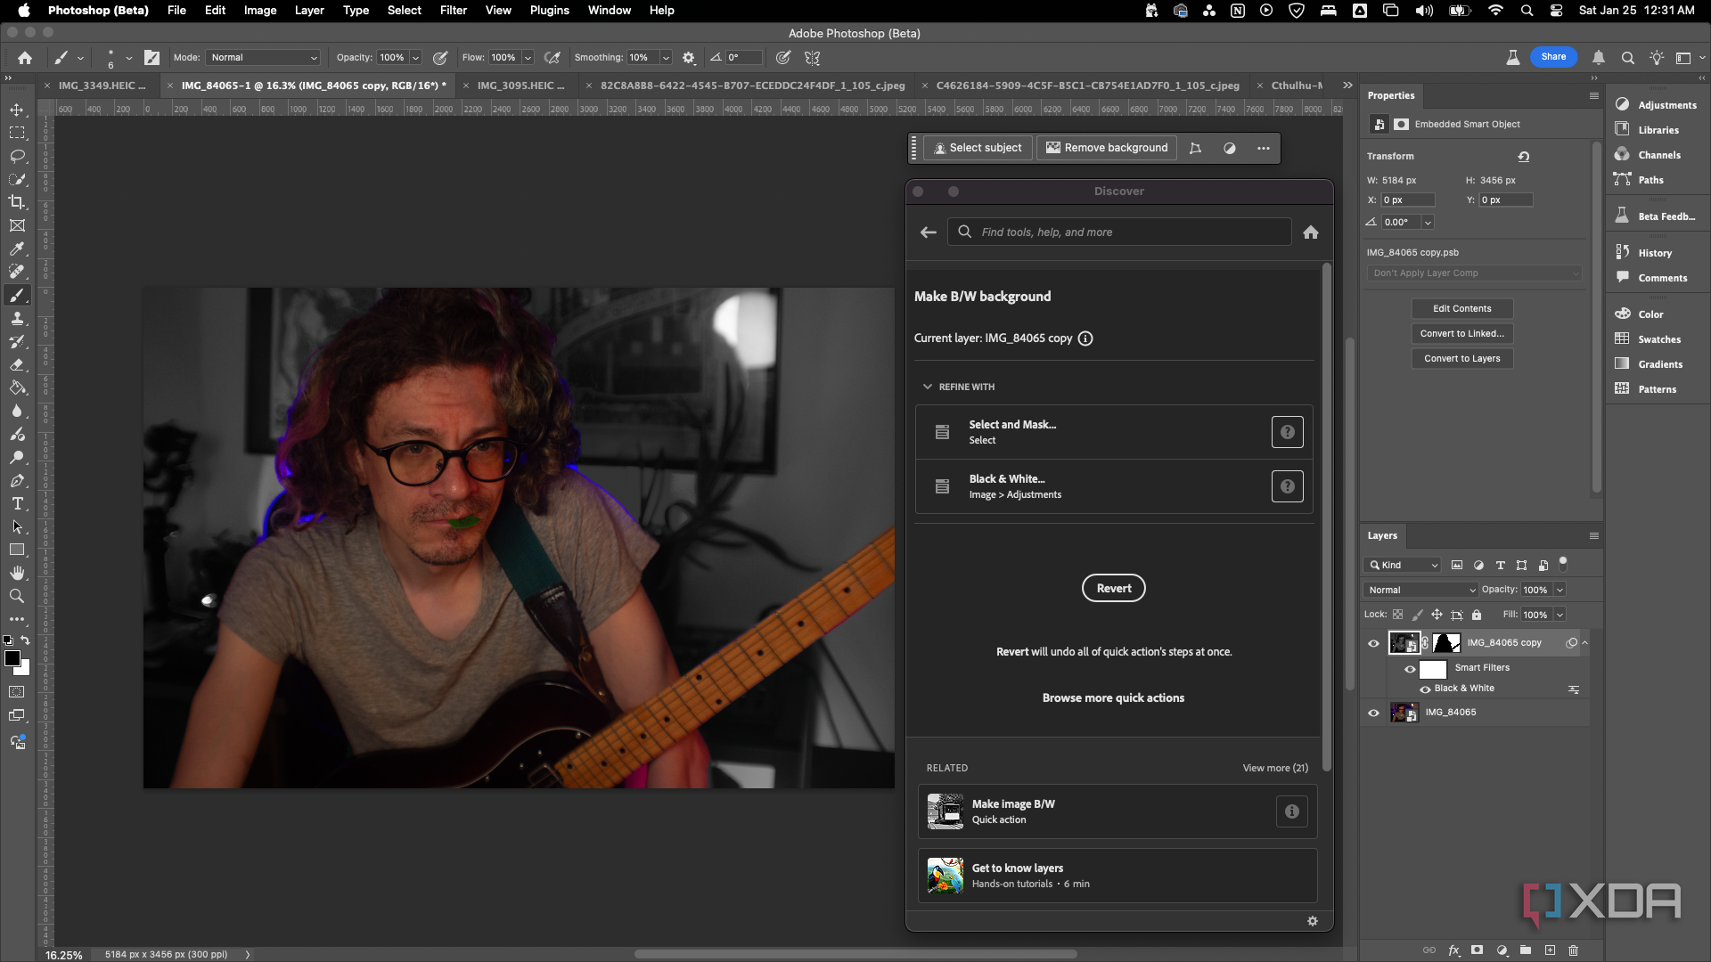The image size is (1711, 962).
Task: Select the Hand tool
Action: tap(17, 573)
